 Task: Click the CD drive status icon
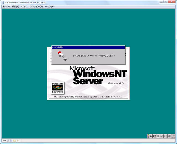(8, 140)
